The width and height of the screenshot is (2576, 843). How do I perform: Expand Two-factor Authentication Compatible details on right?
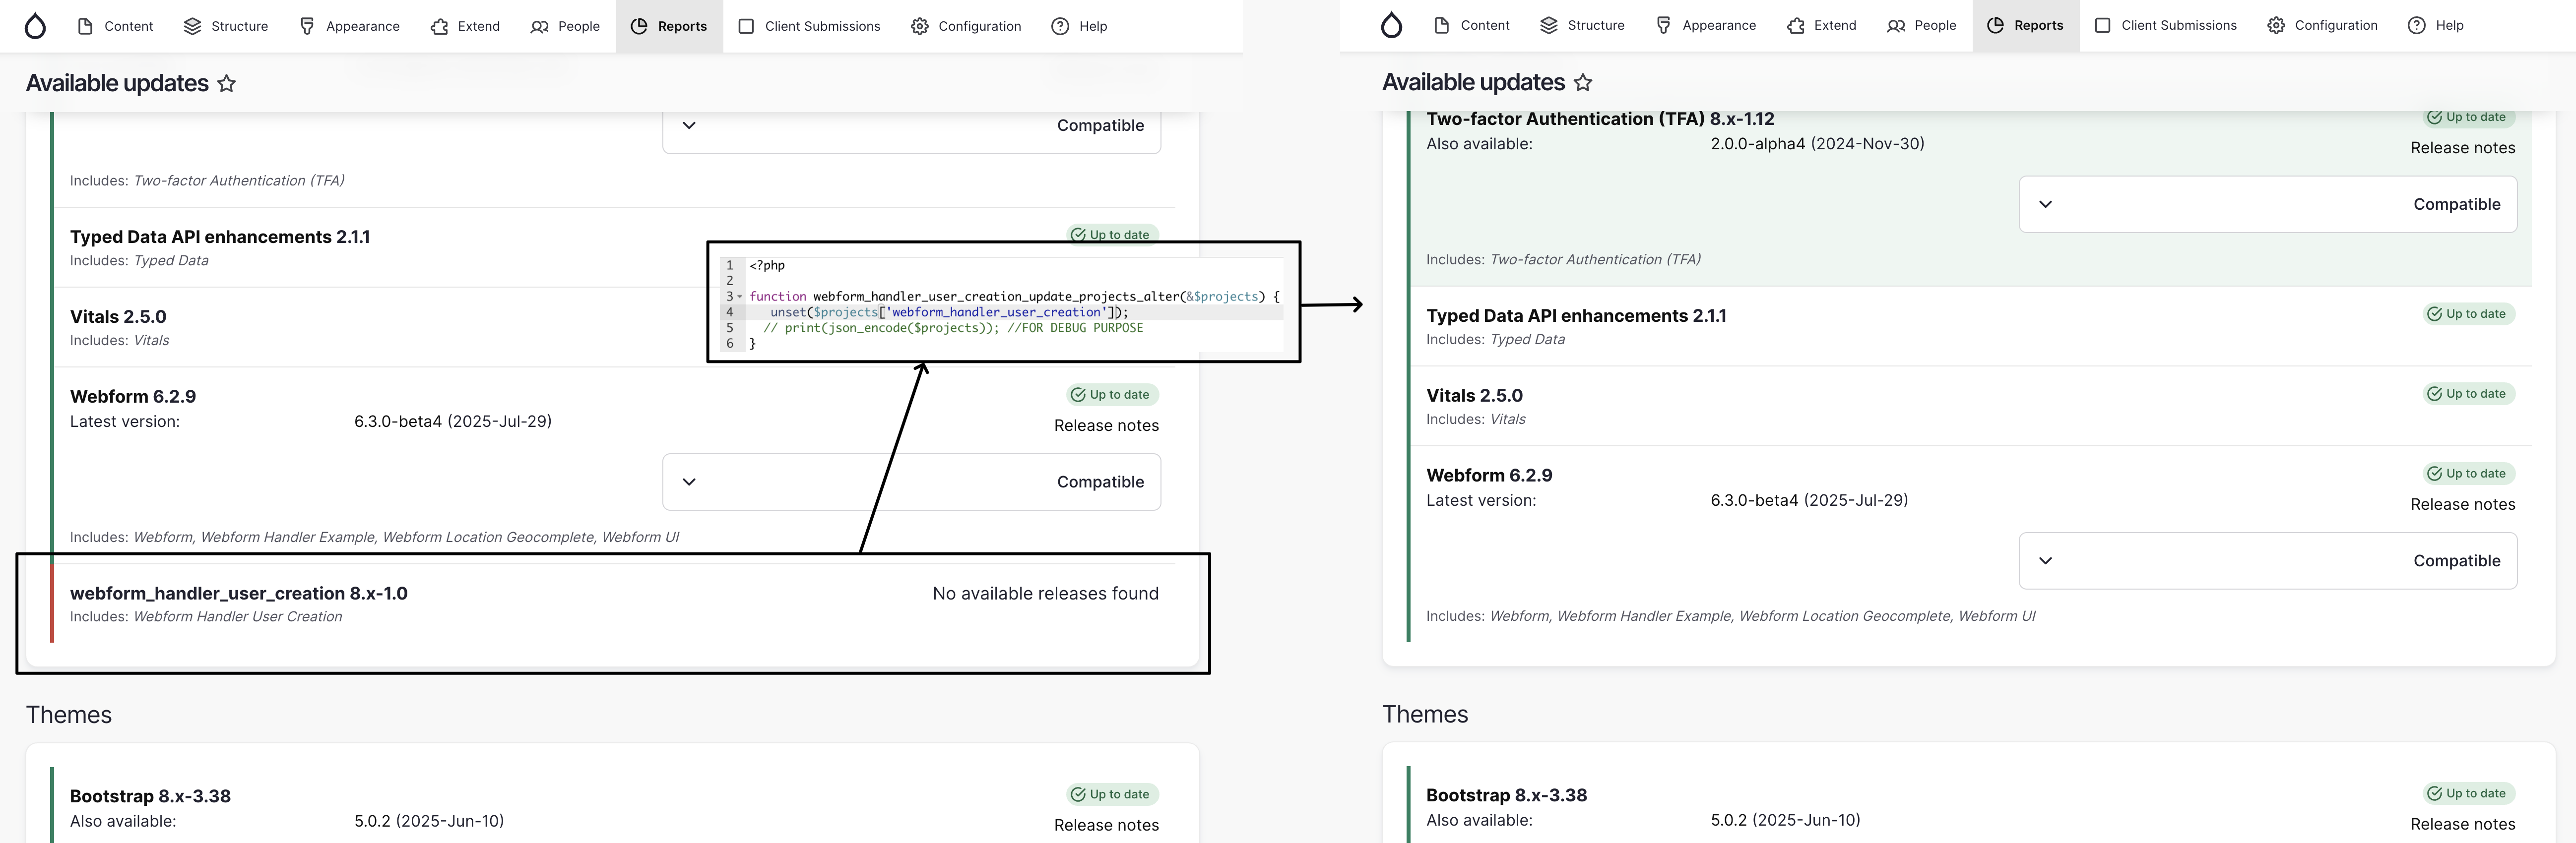[2045, 204]
